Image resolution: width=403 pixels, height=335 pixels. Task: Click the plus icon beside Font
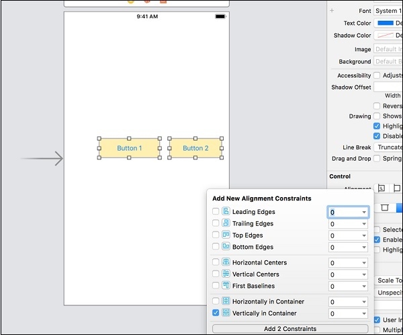point(332,11)
